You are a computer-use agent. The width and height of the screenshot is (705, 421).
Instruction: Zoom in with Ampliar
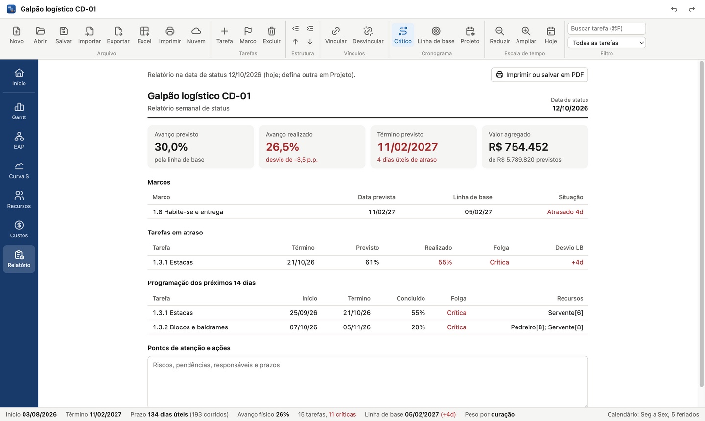click(526, 35)
